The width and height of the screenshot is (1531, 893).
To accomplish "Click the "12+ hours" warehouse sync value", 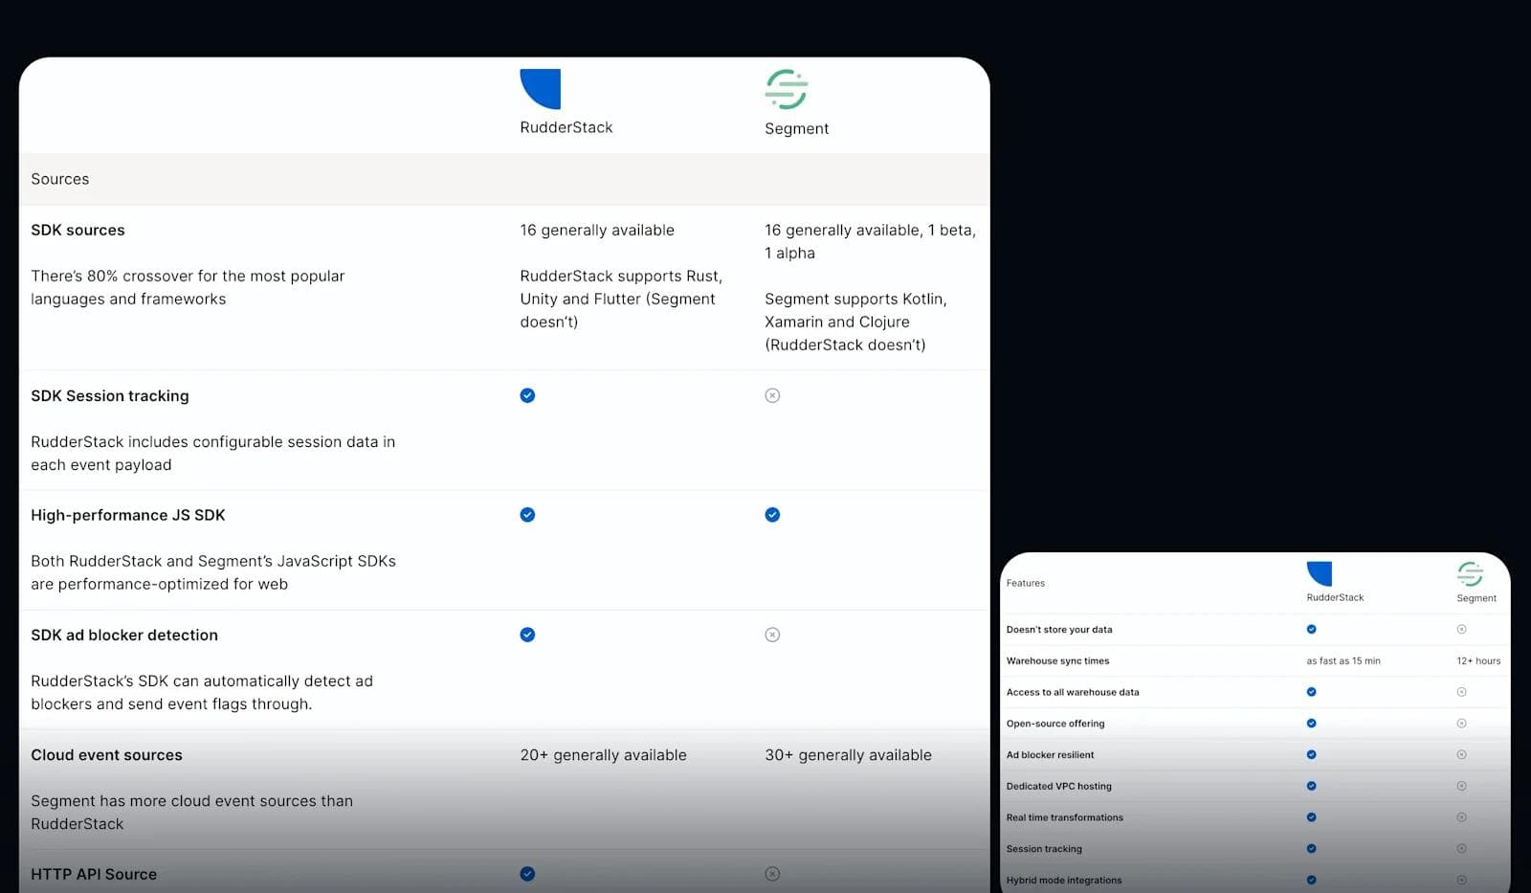I will [x=1477, y=661].
